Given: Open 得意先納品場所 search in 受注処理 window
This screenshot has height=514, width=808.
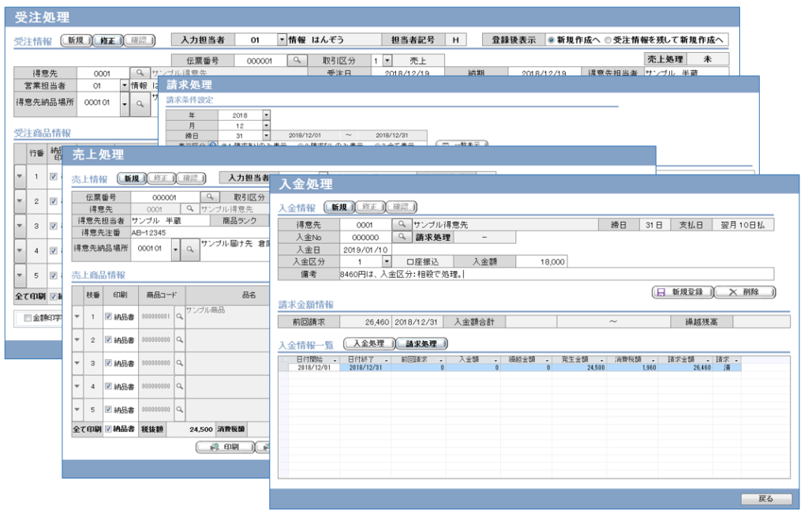Looking at the screenshot, I should click(x=140, y=103).
